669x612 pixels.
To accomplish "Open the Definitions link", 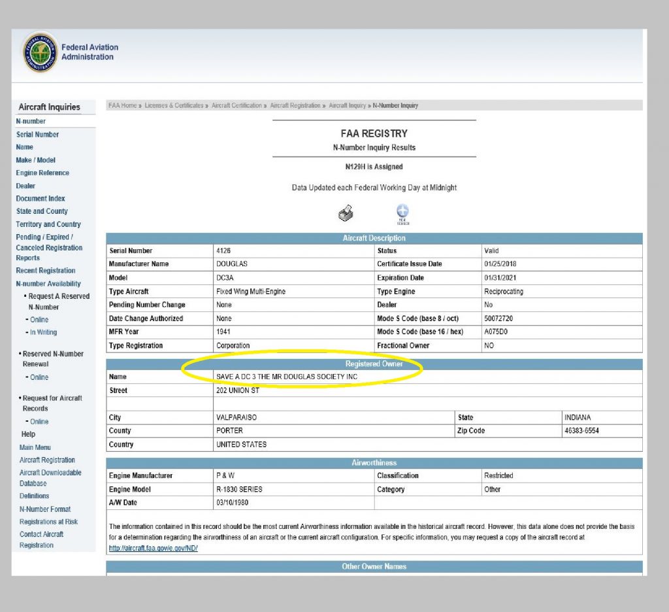I will point(34,496).
